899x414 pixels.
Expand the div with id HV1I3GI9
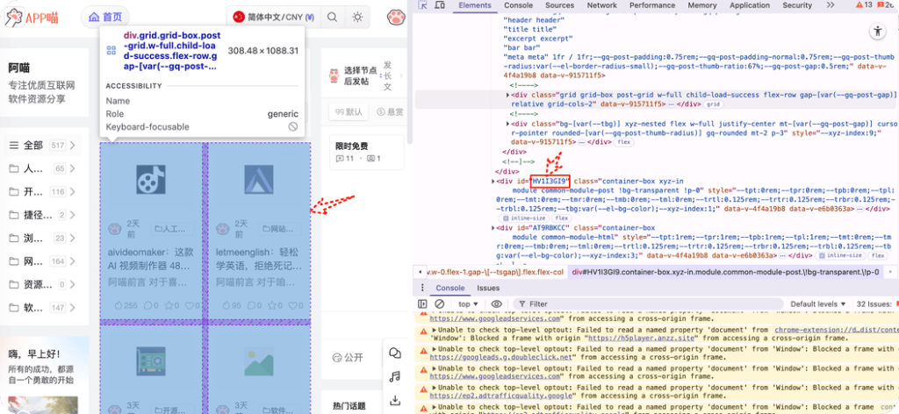tap(493, 182)
